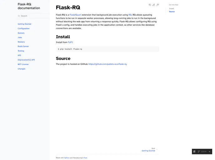This screenshot has height=160, width=215.
Task: Click the edit this page pencil icon
Action: click(x=154, y=5)
